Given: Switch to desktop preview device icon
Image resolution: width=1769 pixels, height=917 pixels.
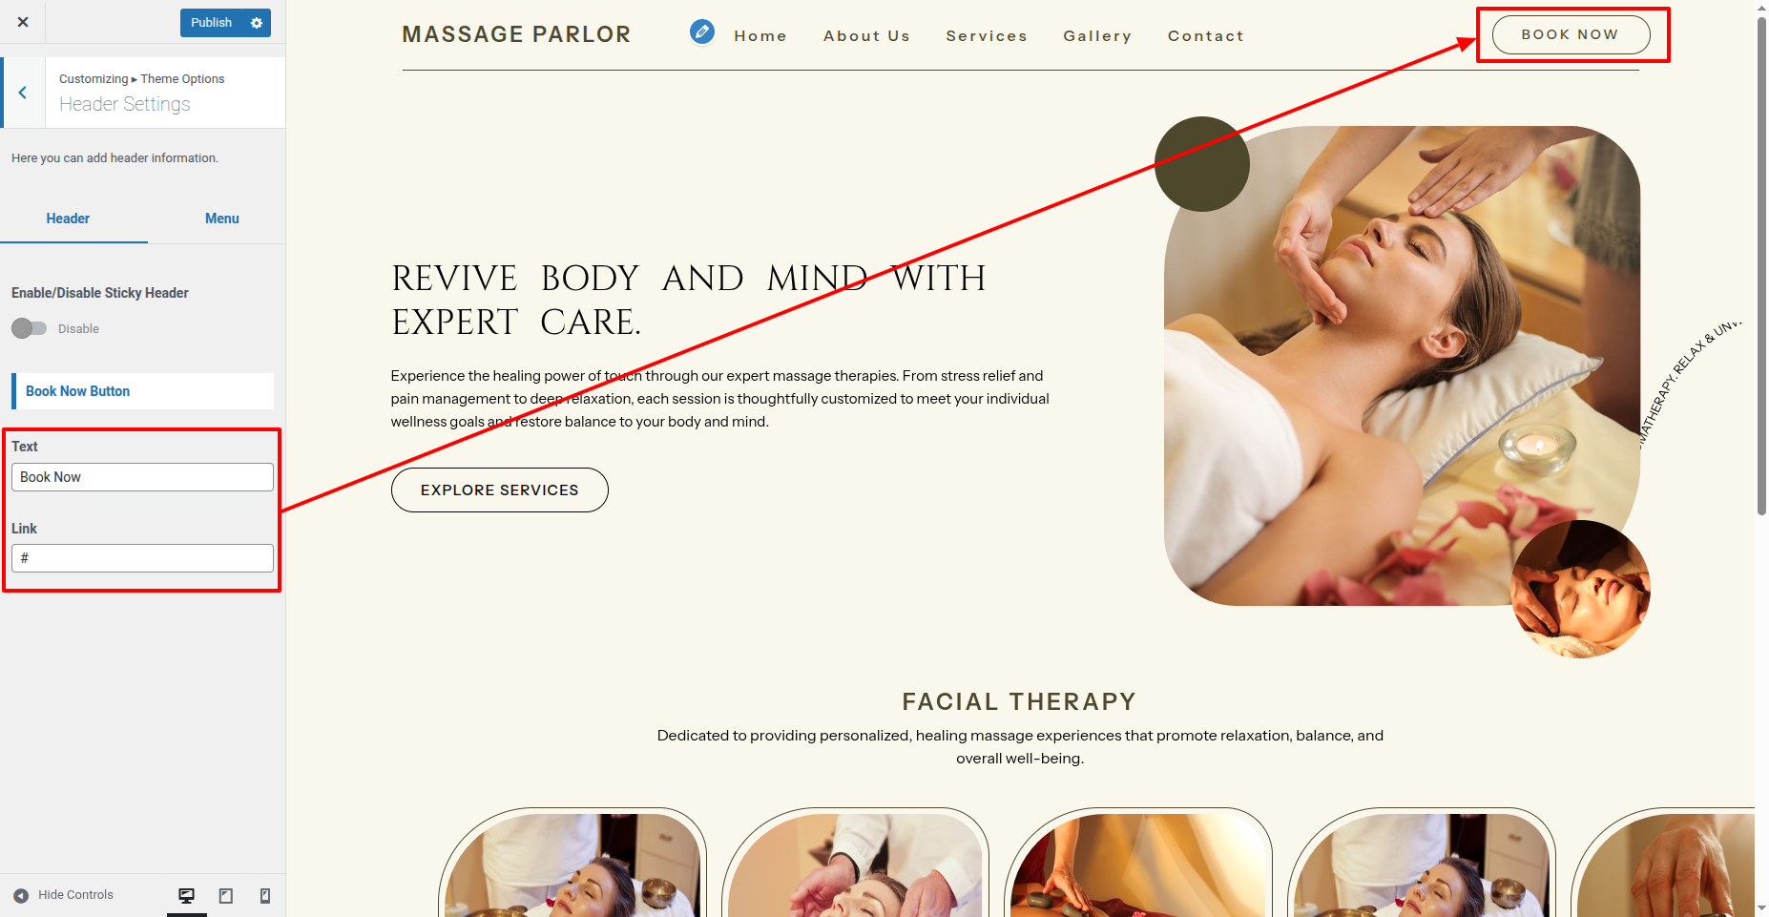Looking at the screenshot, I should coord(187,895).
